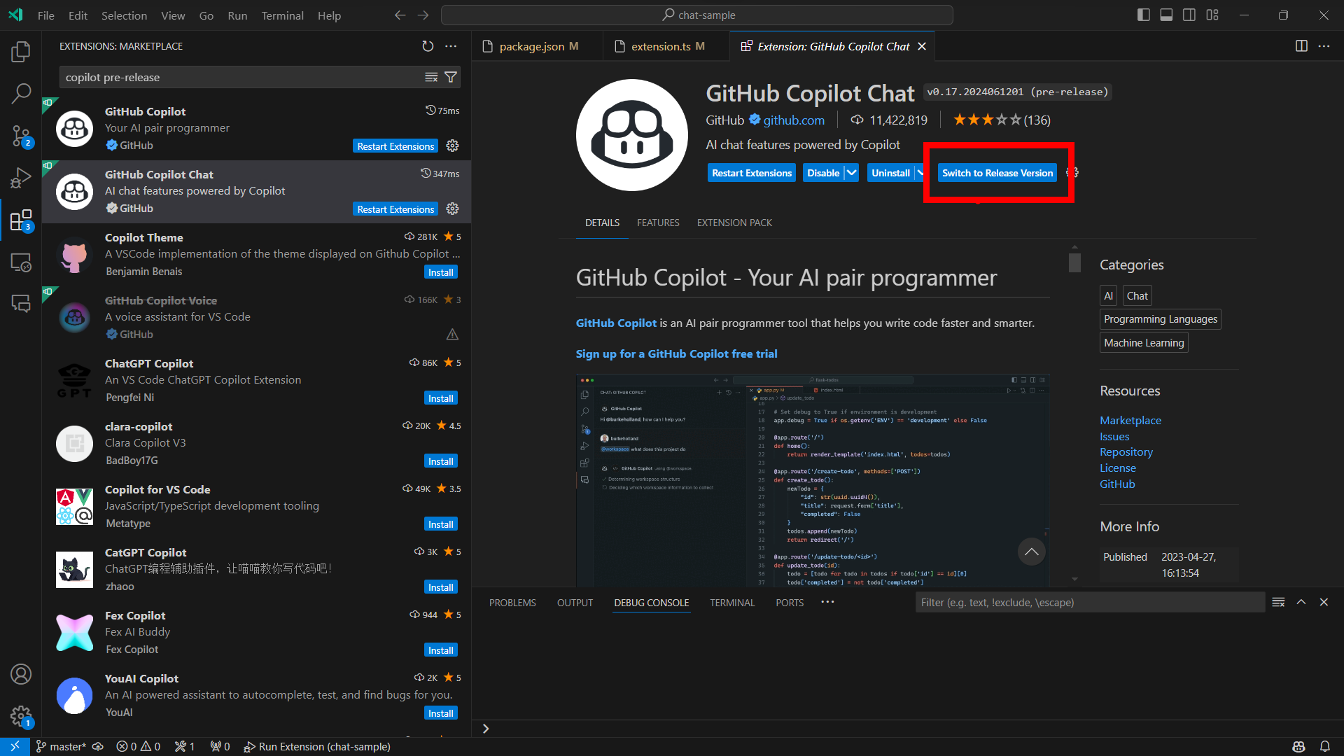Open github.com publisher link
The height and width of the screenshot is (756, 1344).
[x=794, y=120]
